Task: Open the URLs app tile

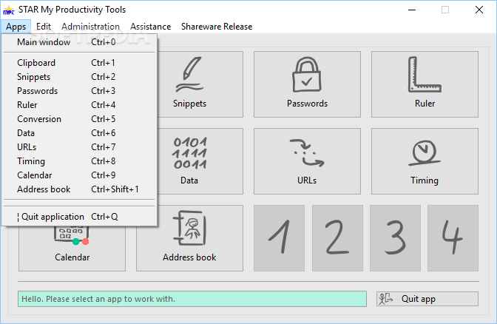Action: pos(307,161)
